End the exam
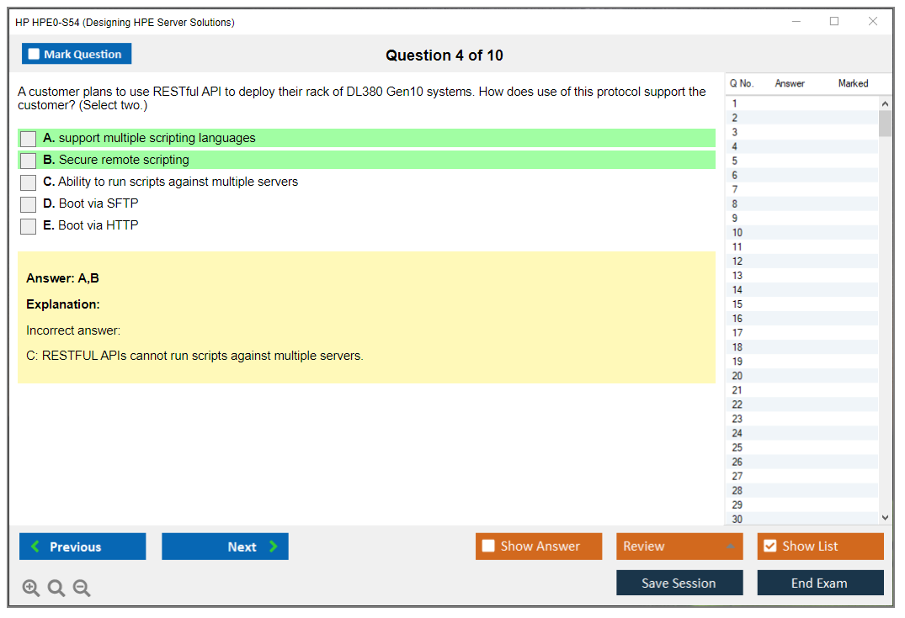Screen dimensions: 905x618 pos(820,582)
